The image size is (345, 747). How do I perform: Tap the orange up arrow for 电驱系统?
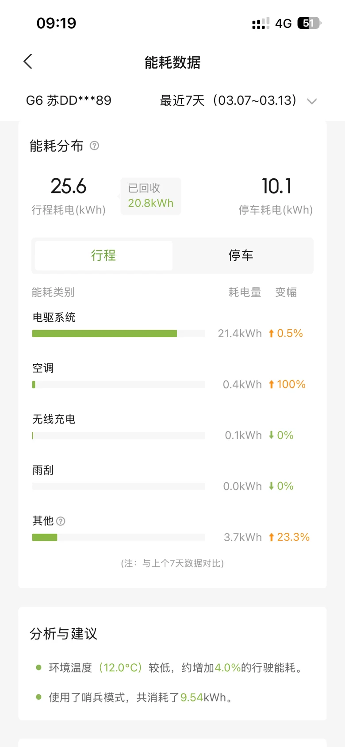click(x=272, y=334)
